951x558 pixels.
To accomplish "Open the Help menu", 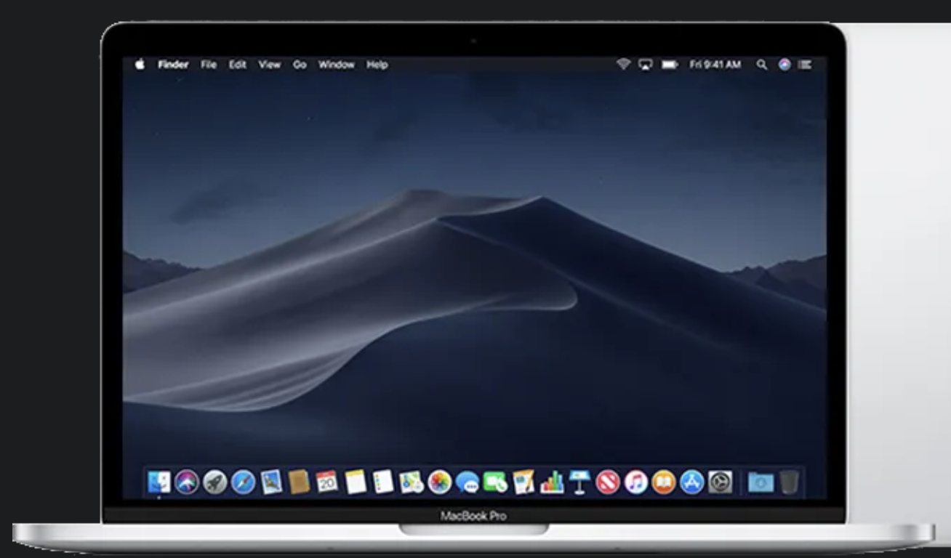I will pyautogui.click(x=377, y=65).
